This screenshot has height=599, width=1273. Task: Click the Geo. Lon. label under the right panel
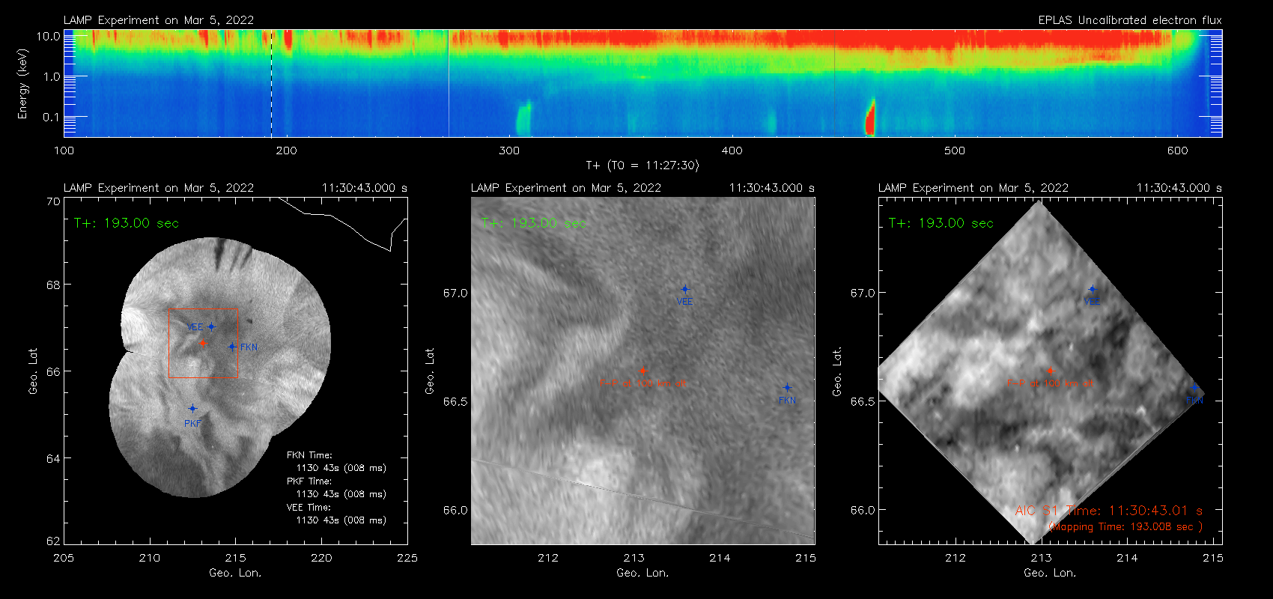pyautogui.click(x=1050, y=573)
